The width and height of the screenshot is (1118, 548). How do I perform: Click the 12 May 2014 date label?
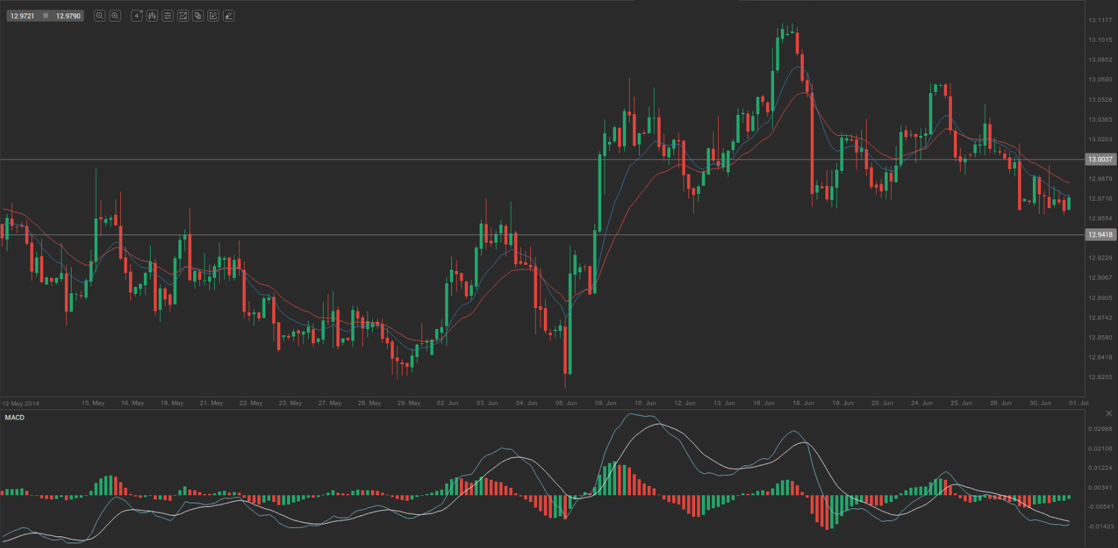pos(21,403)
